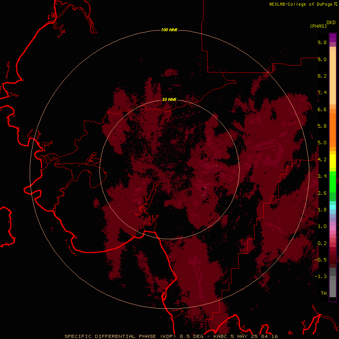The width and height of the screenshot is (339, 339).
Task: Click the Specific Differential Phase (KDP) caption text
Action: tap(120, 336)
